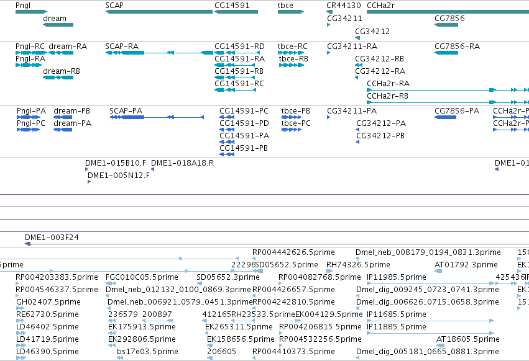The width and height of the screenshot is (529, 361).
Task: Click protein Pngl-PA
Action: 31,111
